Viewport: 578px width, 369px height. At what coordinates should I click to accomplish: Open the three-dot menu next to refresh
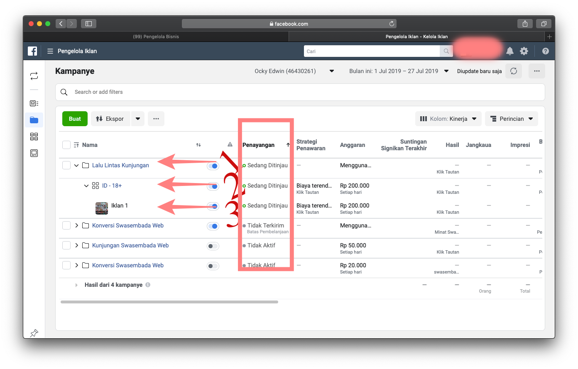(x=537, y=71)
